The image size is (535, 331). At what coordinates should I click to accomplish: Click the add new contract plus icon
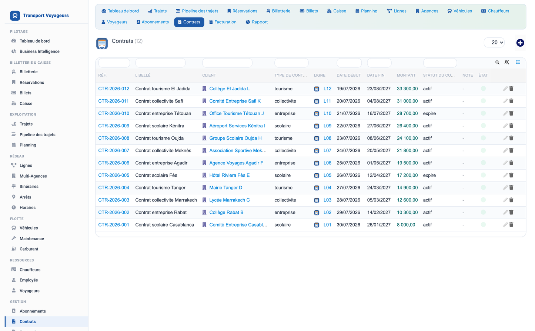tap(520, 43)
